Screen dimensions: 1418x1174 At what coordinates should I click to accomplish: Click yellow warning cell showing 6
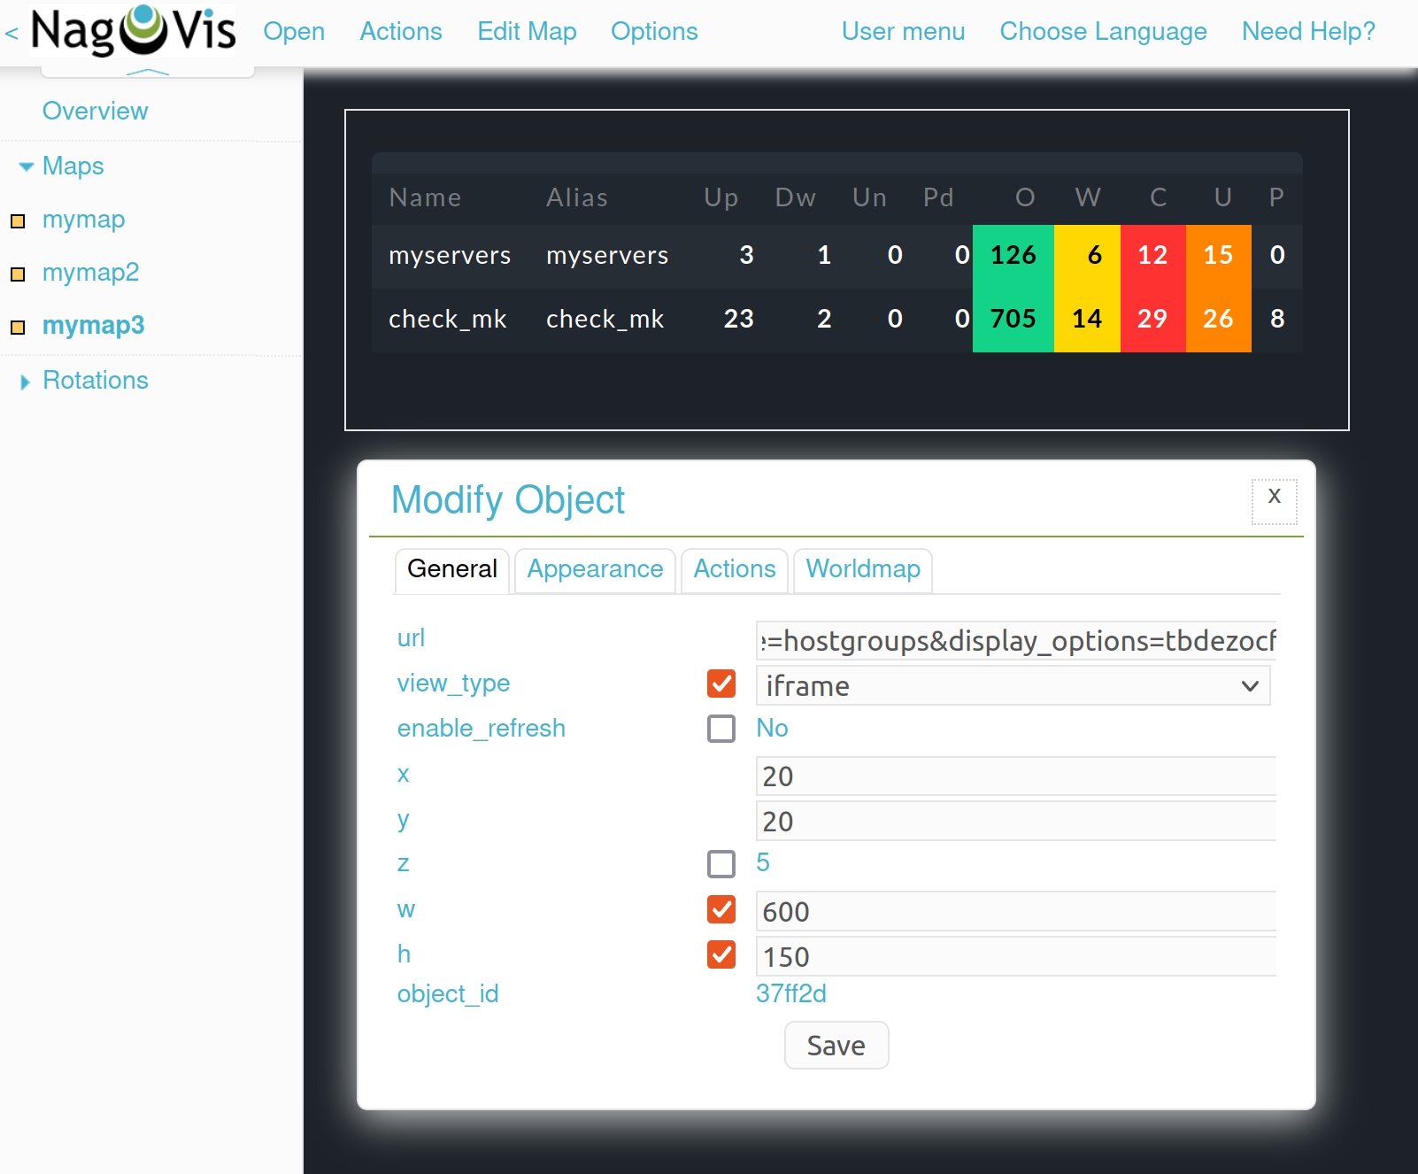[1087, 257]
